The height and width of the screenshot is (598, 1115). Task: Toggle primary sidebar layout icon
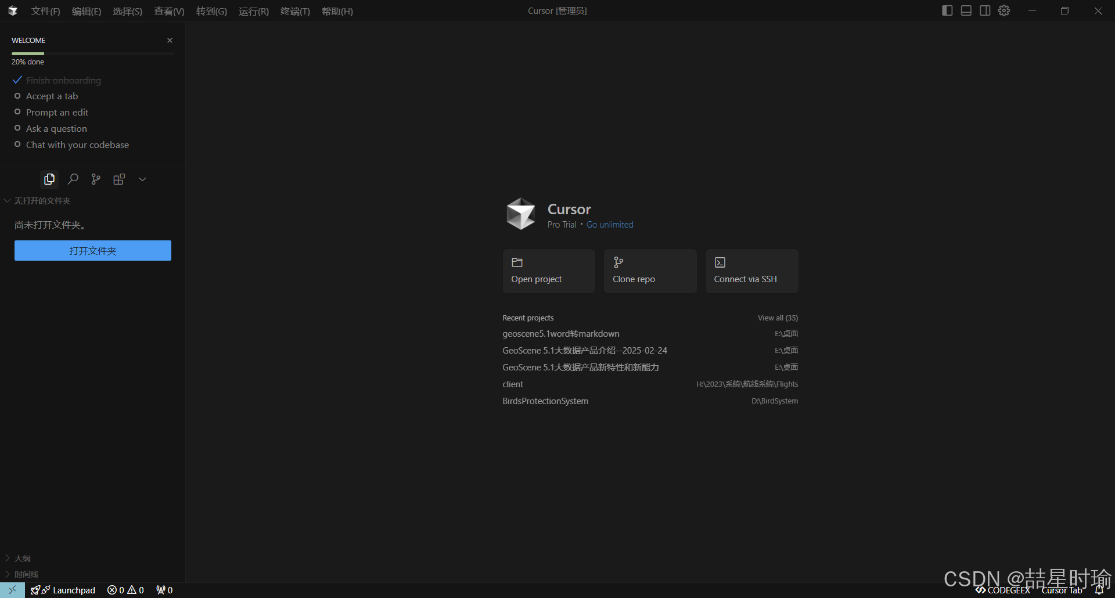point(947,10)
